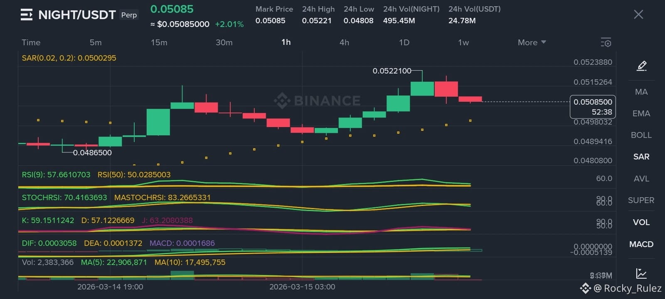Click the 24h High value 0.05221
The height and width of the screenshot is (299, 665).
(x=317, y=20)
